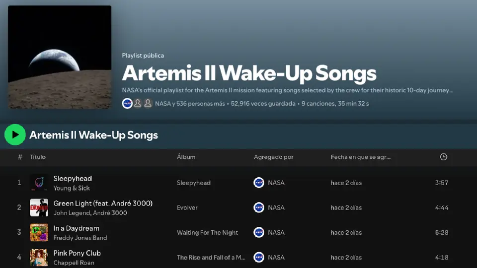Click the NASA logo avatar under playlist title
The image size is (477, 268).
pos(127,104)
